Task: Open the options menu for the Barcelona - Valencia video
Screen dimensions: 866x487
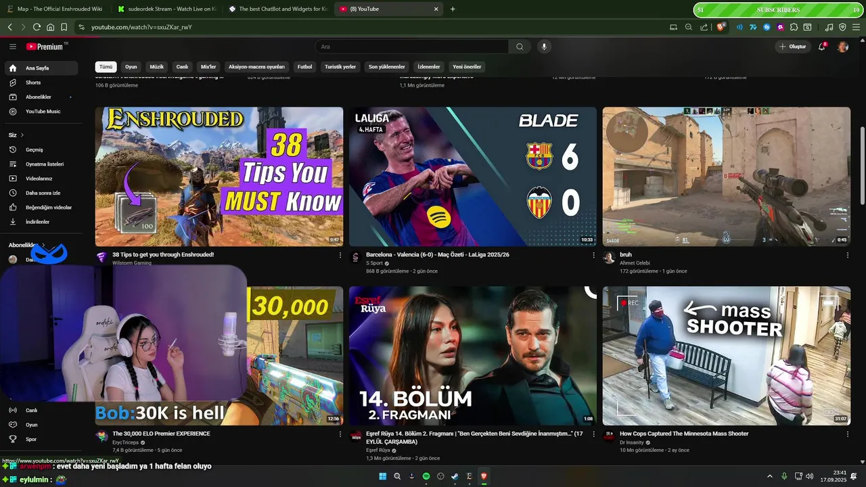Action: [x=594, y=255]
